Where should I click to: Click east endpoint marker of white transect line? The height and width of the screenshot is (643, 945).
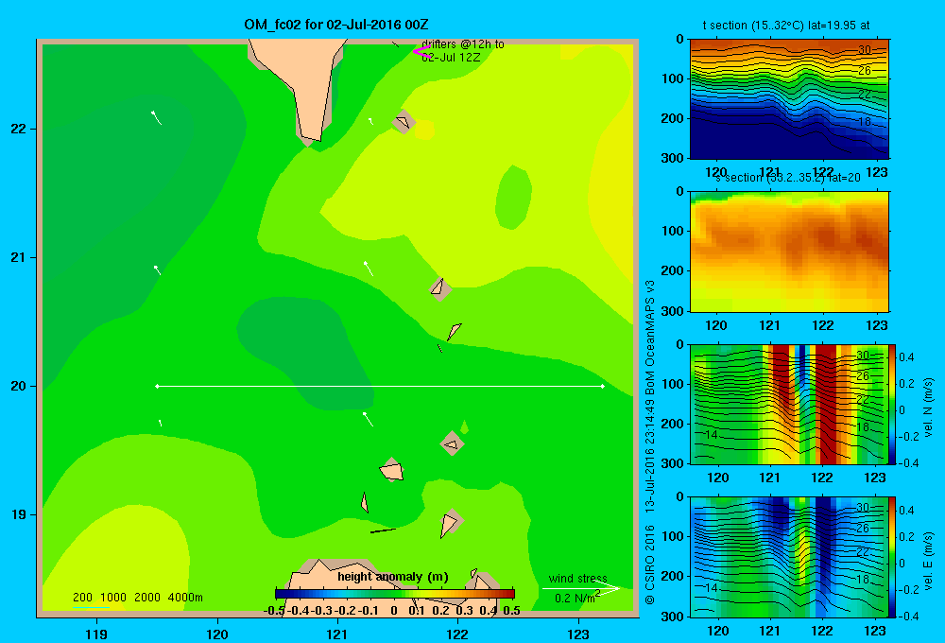pos(603,386)
